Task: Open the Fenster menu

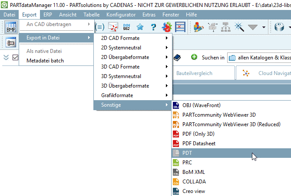Action: 171,15
